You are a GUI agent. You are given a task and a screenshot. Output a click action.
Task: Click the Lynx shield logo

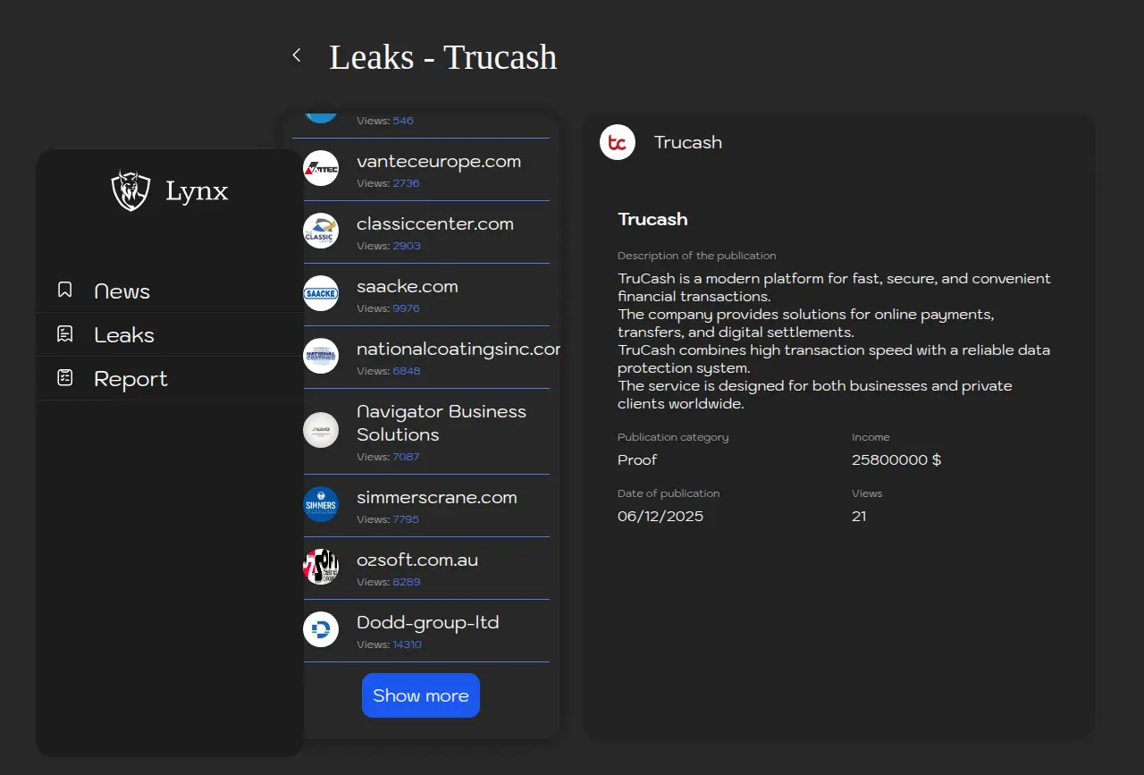130,190
